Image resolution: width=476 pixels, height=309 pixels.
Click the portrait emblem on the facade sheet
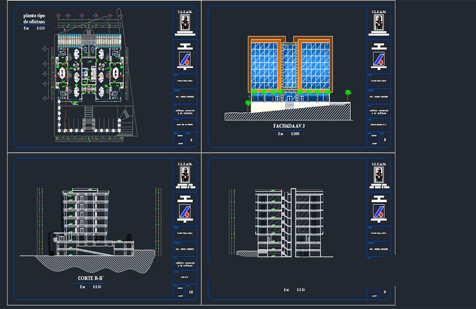379,22
